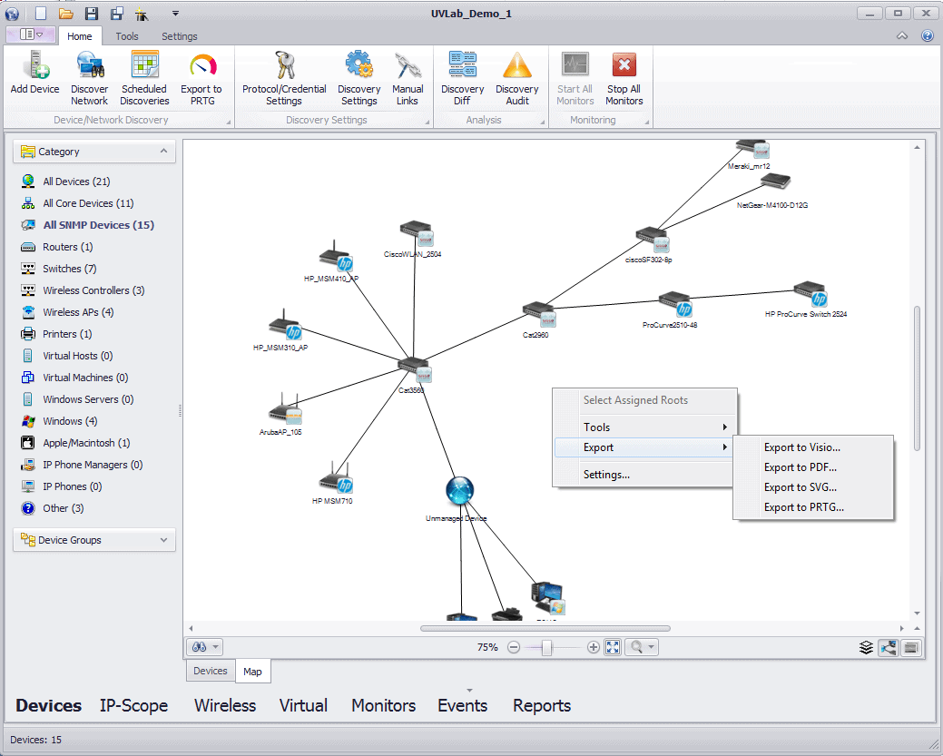Open Discovery Audit warning icon
Screen dimensions: 943x756
pyautogui.click(x=517, y=65)
